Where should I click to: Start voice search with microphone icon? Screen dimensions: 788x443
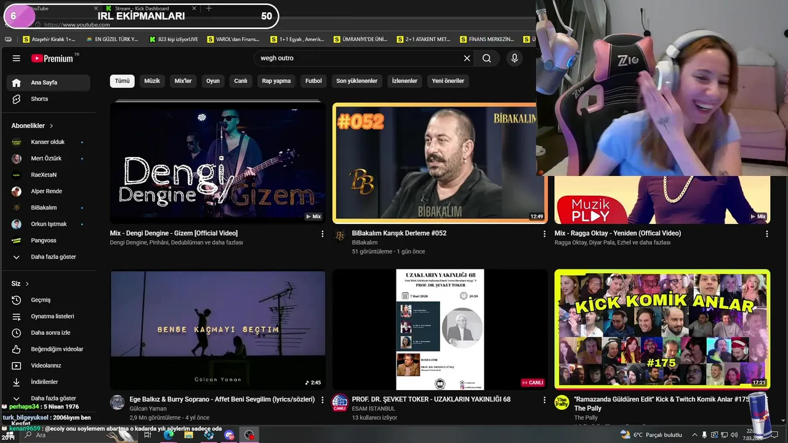(515, 58)
